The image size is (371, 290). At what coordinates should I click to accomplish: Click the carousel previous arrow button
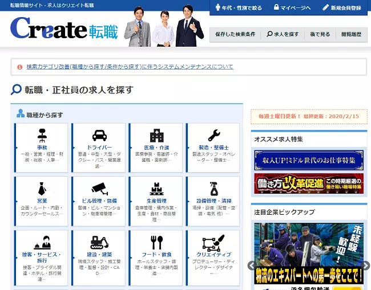click(x=251, y=265)
